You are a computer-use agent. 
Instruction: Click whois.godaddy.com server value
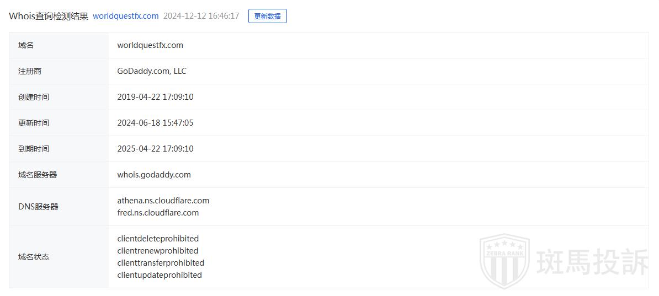pos(154,175)
